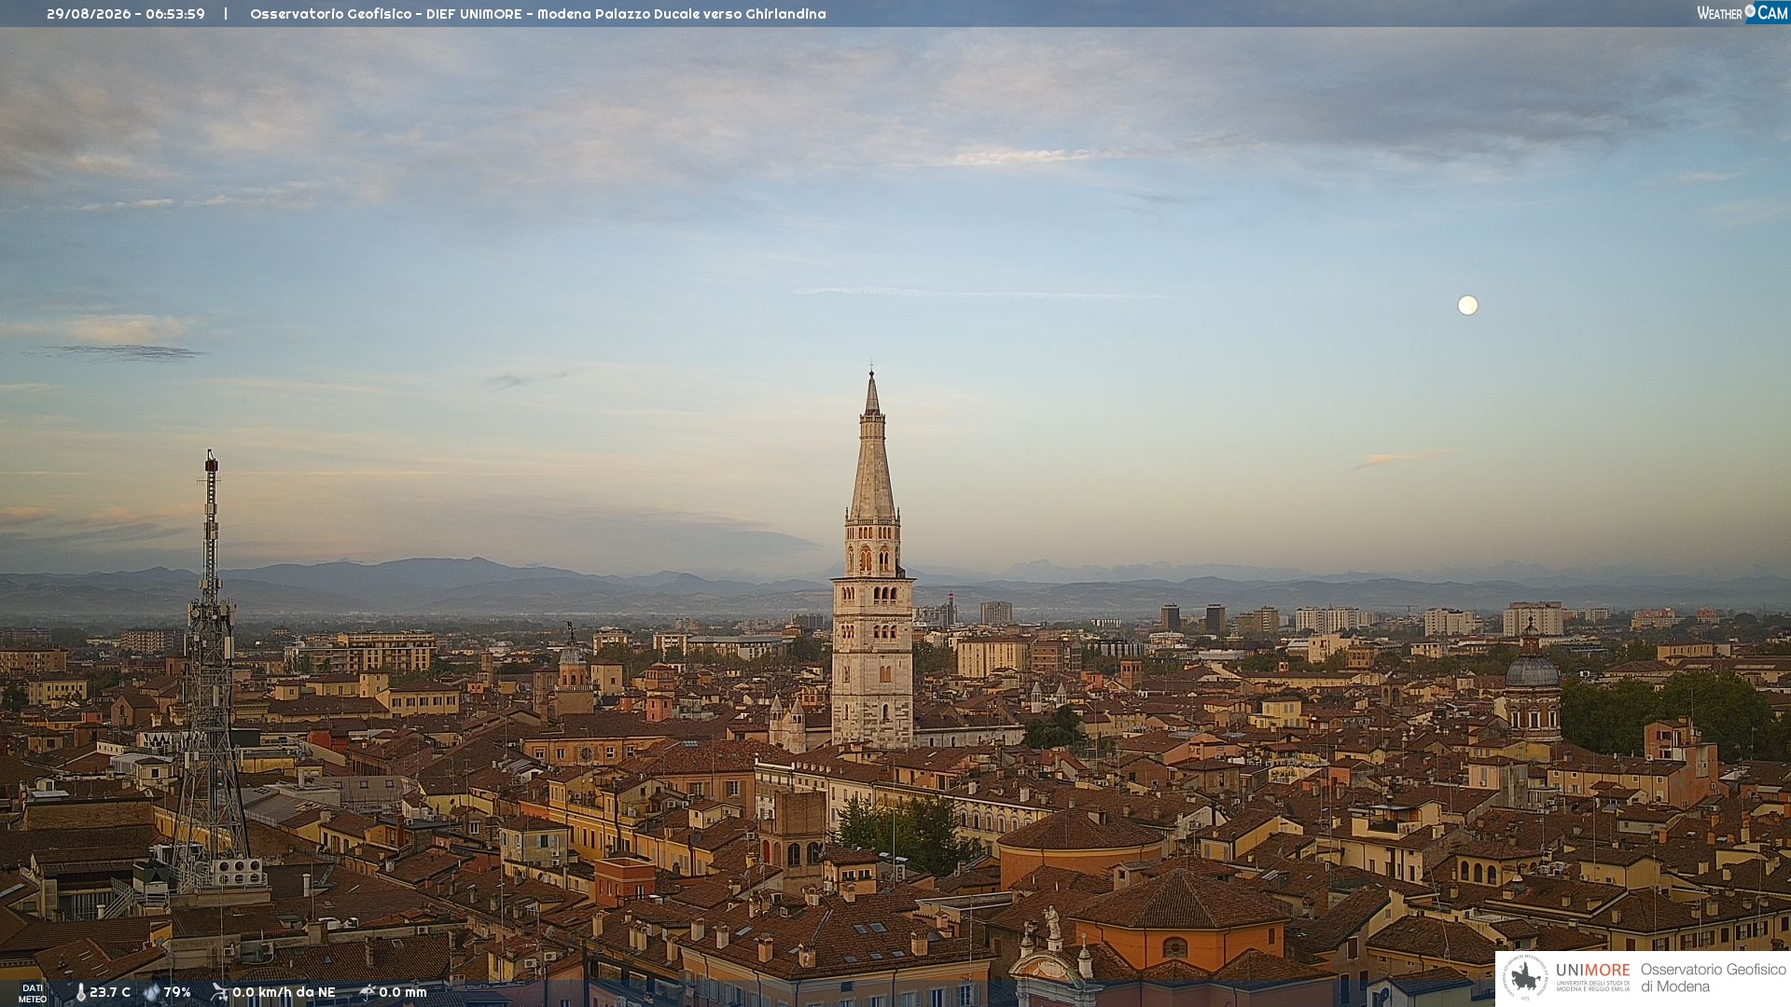Screen dimensions: 1791x1007
Task: Click the moon in the sky
Action: (x=1467, y=305)
